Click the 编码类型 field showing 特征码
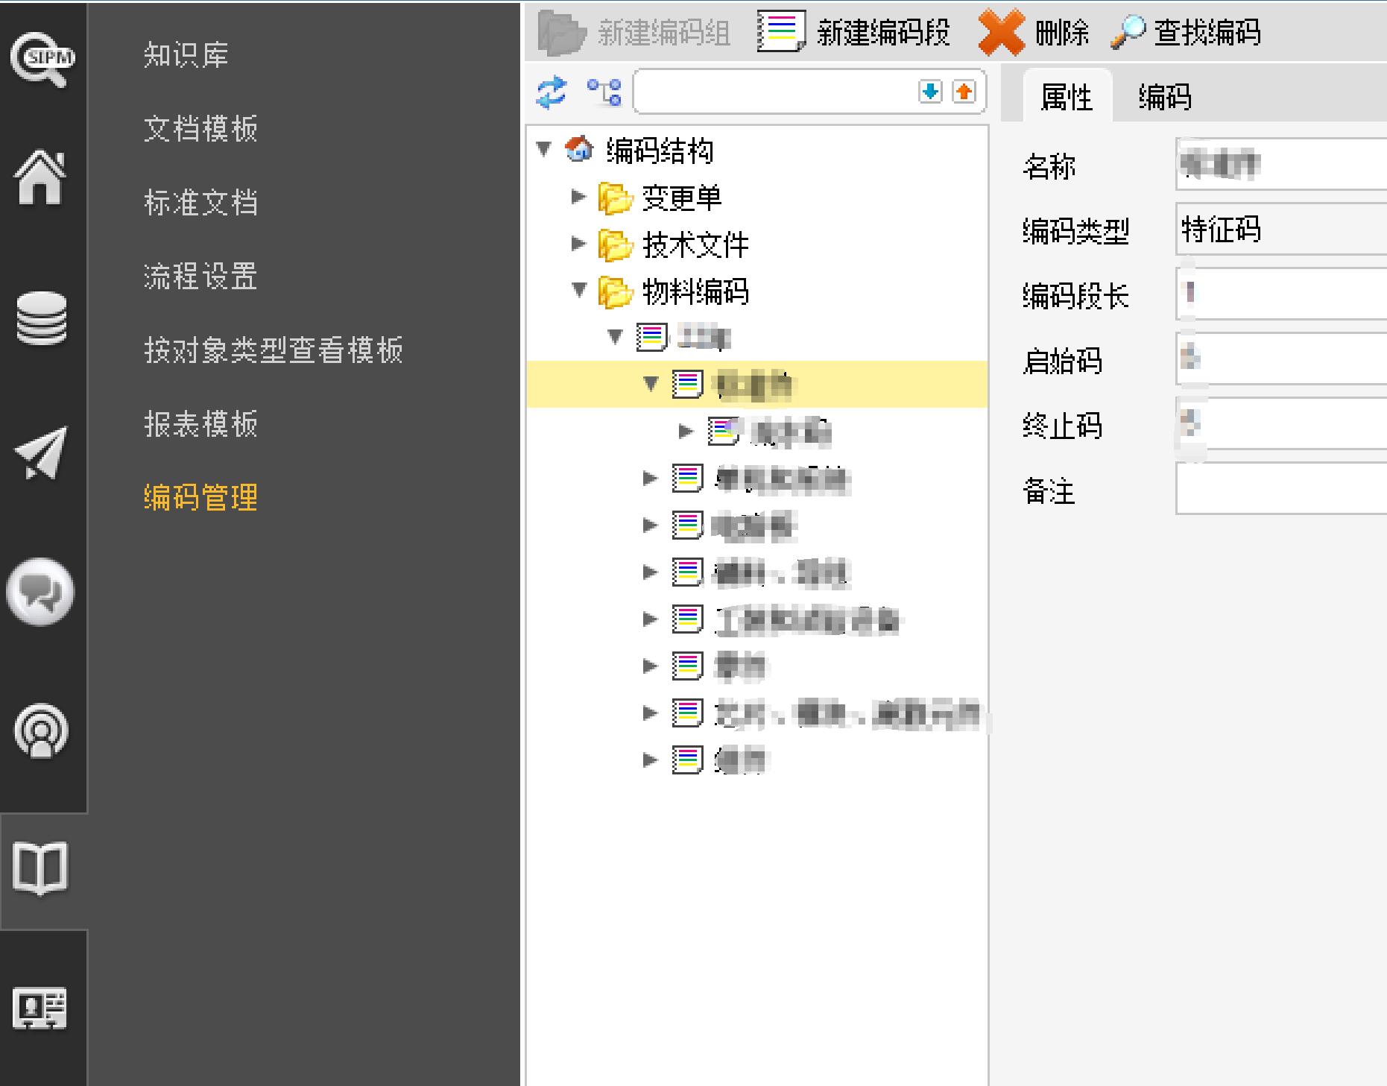1387x1086 pixels. pyautogui.click(x=1281, y=229)
